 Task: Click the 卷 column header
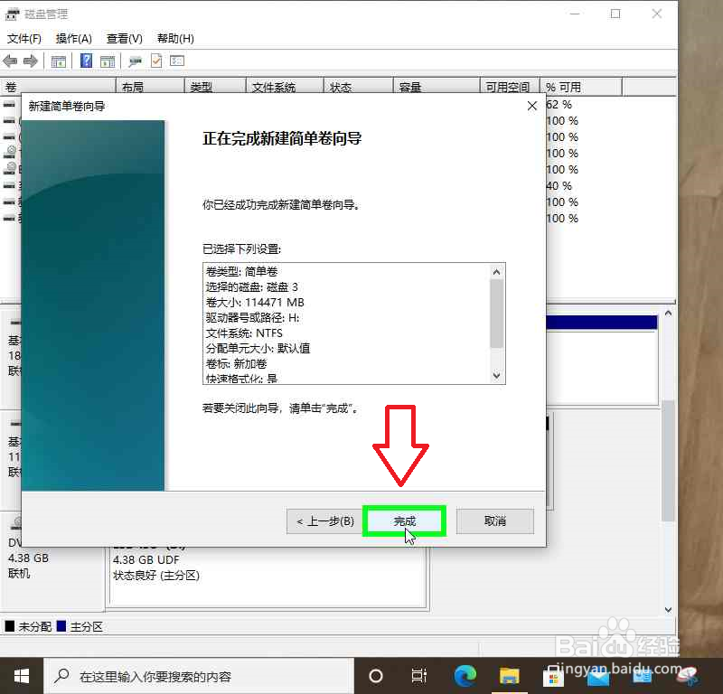(58, 87)
